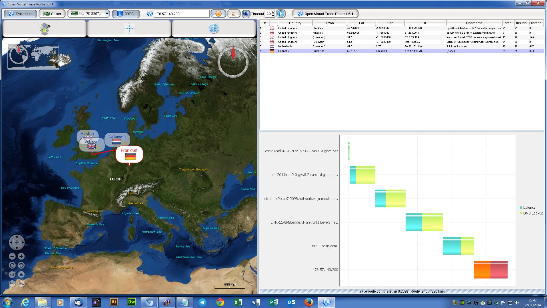Toggle the Sniffer mode button
This screenshot has height=308, width=547.
52,14
